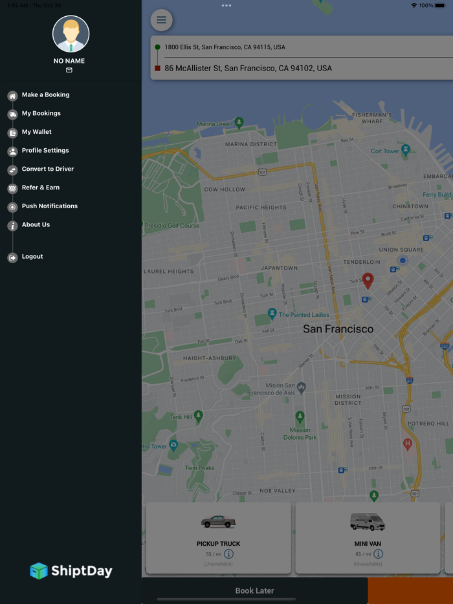Screen dimensions: 453x604
Task: Click the Push Notifications bell icon
Action: pyautogui.click(x=12, y=207)
